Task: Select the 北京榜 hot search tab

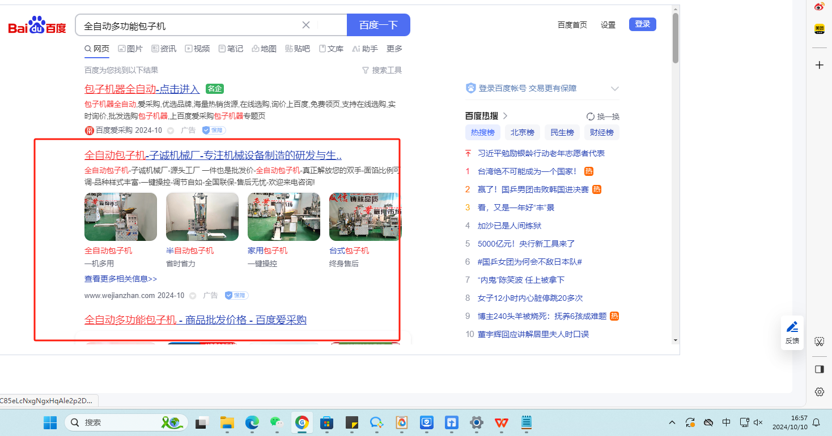Action: tap(522, 132)
